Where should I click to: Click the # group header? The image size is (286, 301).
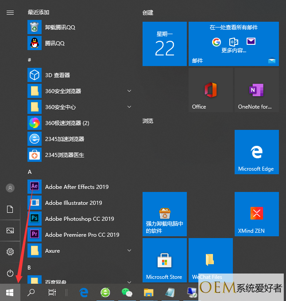tap(29, 60)
